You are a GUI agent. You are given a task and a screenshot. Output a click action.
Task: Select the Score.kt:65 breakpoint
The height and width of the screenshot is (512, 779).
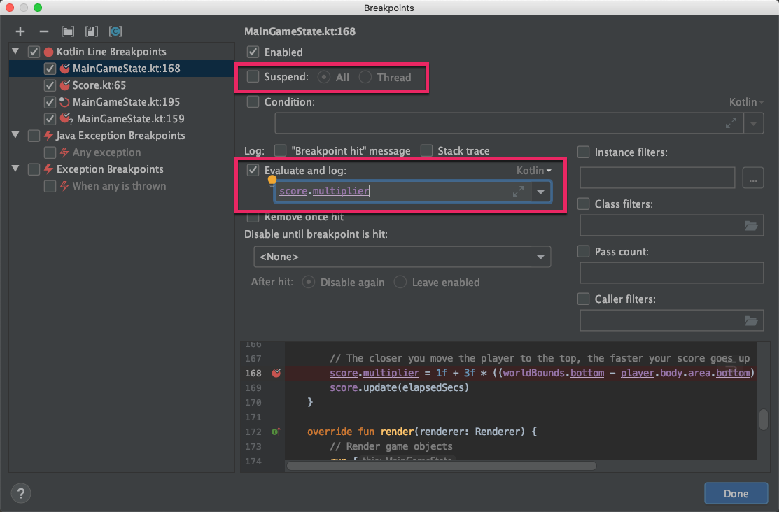(x=99, y=85)
